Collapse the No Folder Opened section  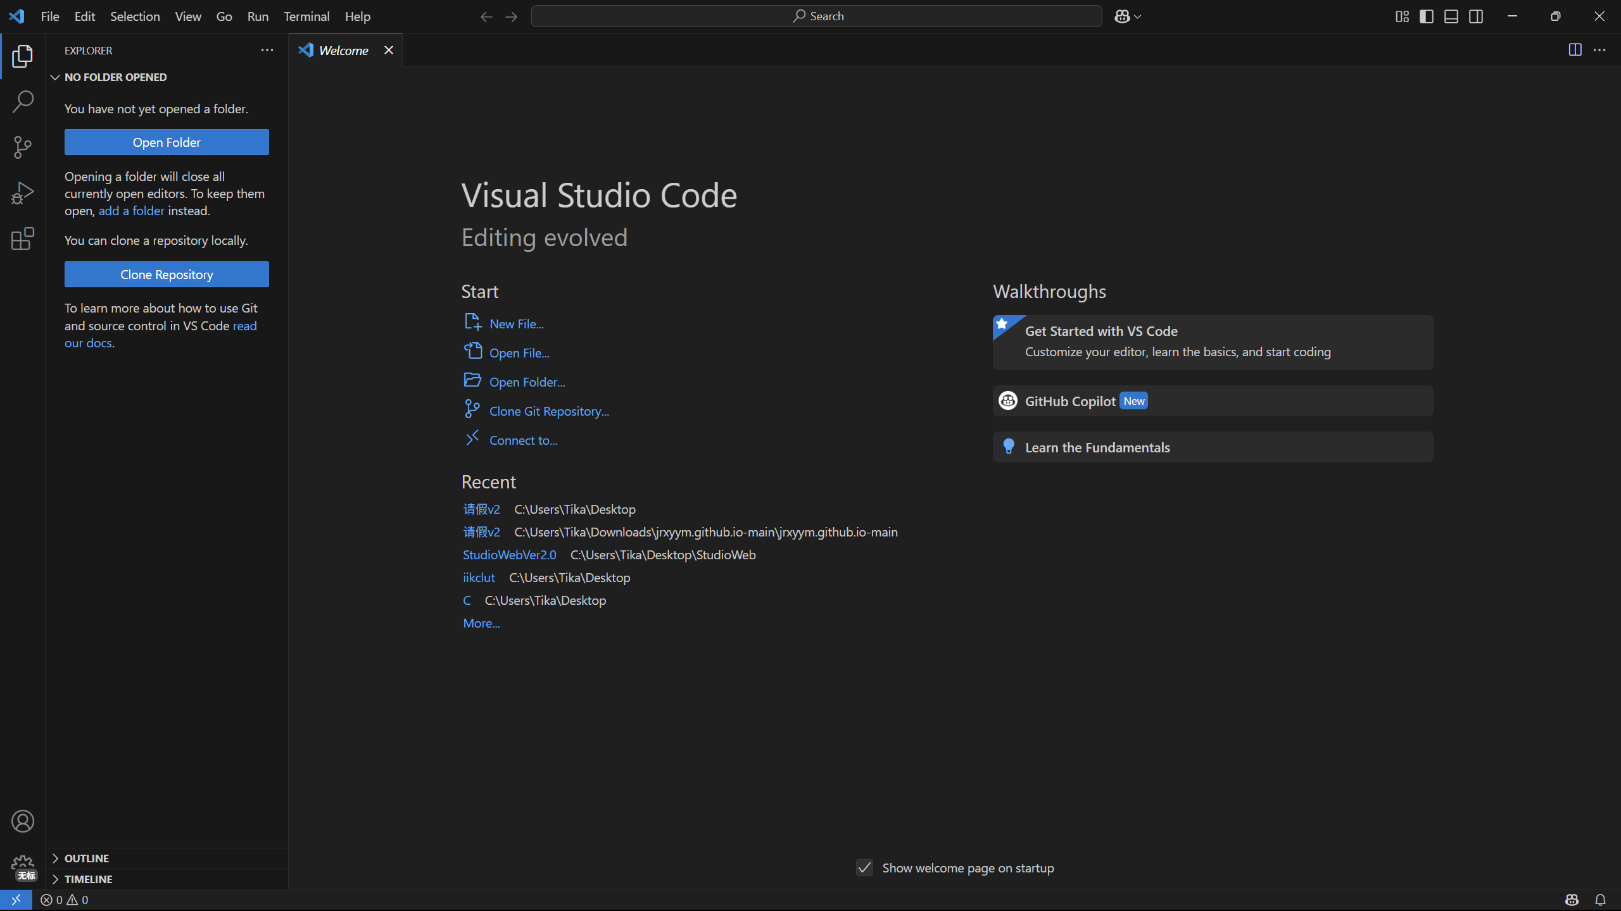pyautogui.click(x=115, y=77)
